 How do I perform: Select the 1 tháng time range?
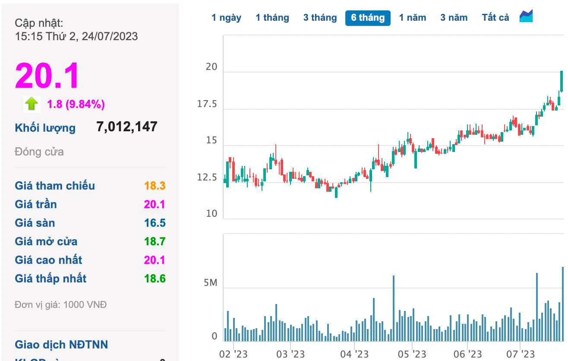(272, 18)
